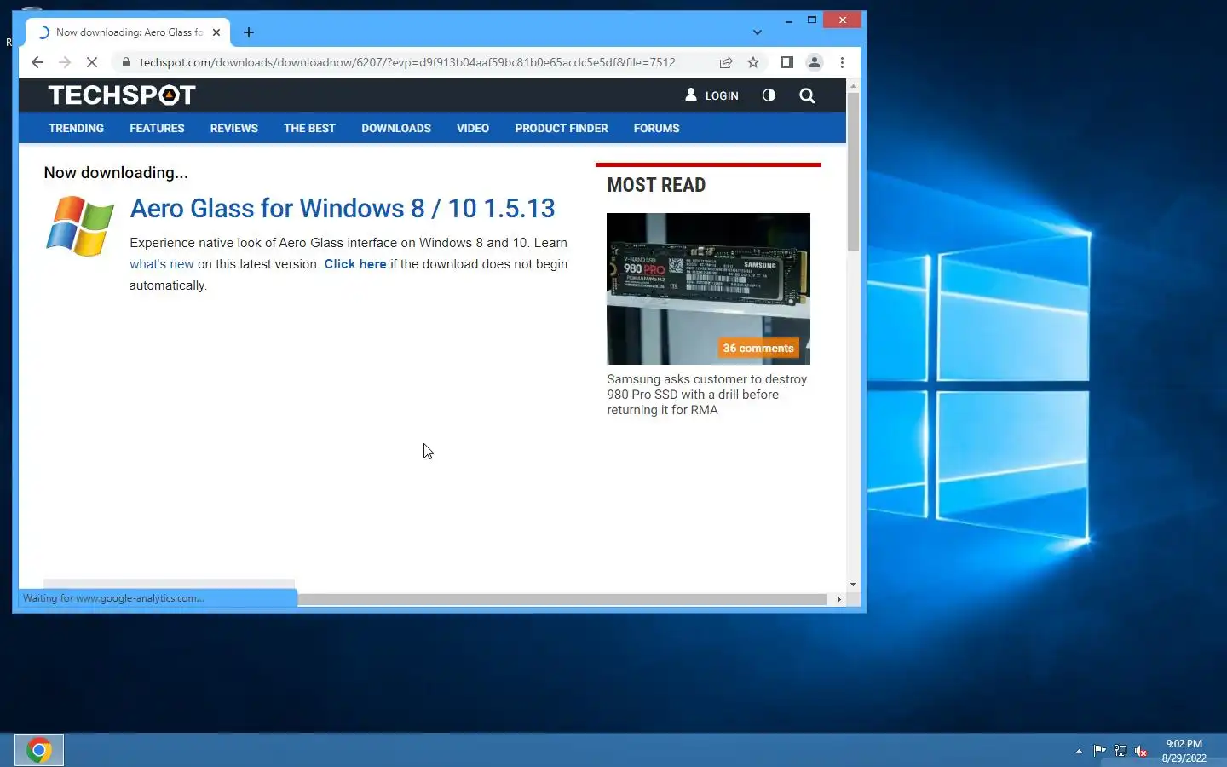Click the network tray icon

pyautogui.click(x=1120, y=751)
